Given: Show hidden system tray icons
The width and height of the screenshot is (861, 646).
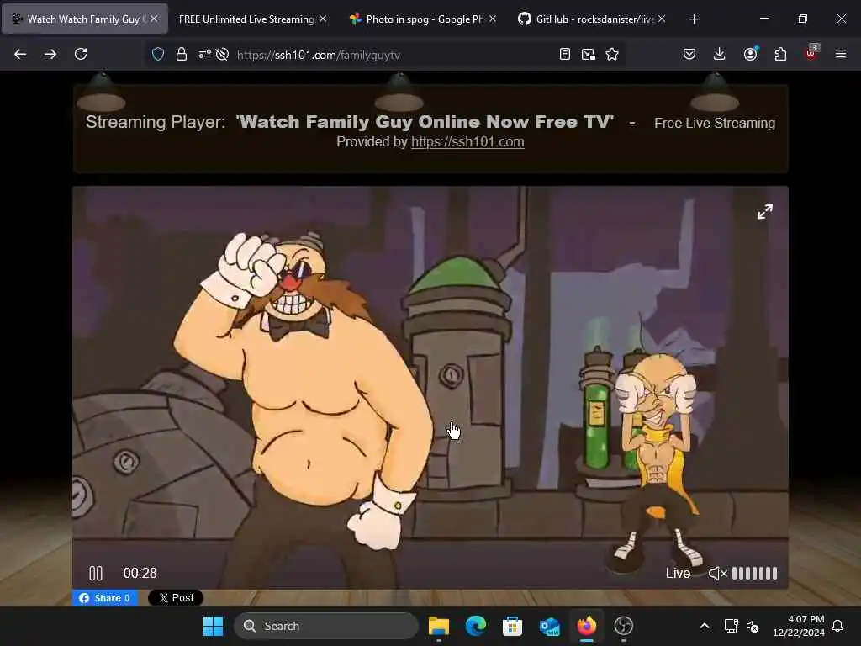Looking at the screenshot, I should (x=705, y=626).
